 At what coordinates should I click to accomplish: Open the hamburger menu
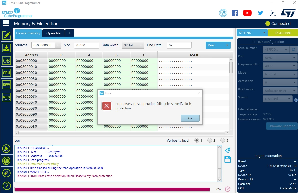[6, 23]
